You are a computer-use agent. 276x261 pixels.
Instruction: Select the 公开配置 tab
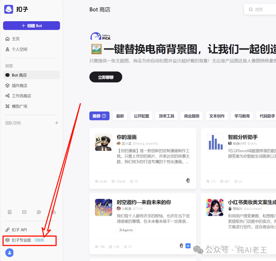(141, 116)
